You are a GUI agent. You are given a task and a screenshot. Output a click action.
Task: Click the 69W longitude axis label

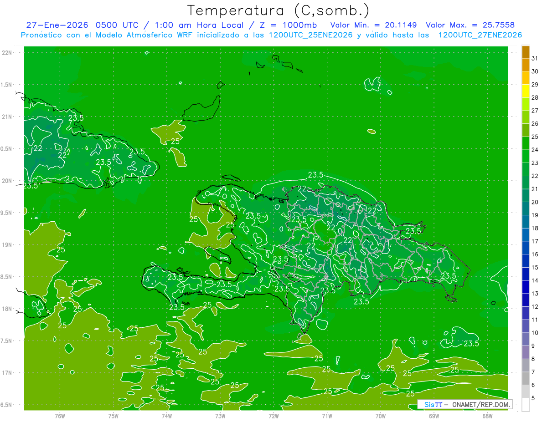(434, 416)
